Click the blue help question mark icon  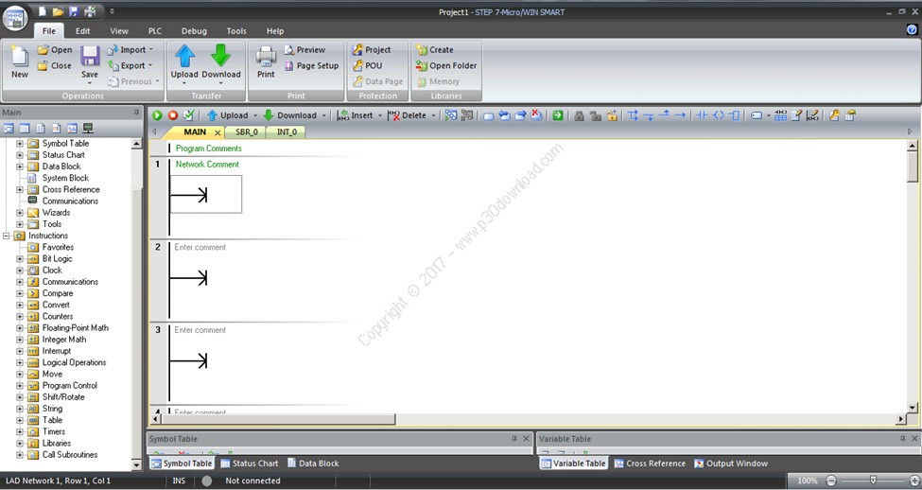(912, 29)
